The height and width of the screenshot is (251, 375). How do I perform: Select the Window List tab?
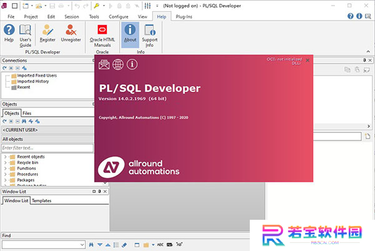(x=16, y=200)
